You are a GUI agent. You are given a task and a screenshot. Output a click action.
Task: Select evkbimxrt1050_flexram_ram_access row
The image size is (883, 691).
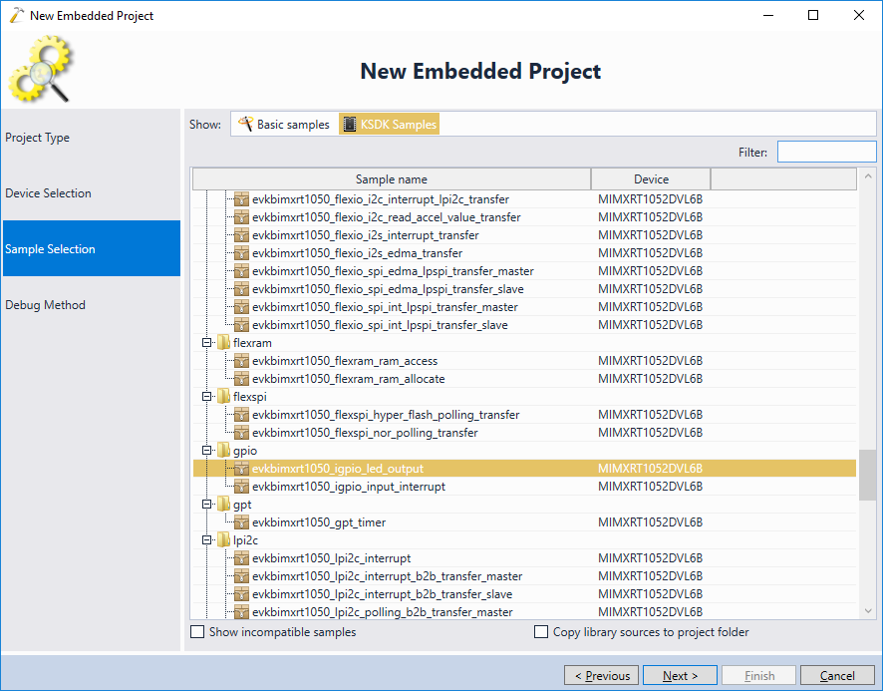[524, 361]
